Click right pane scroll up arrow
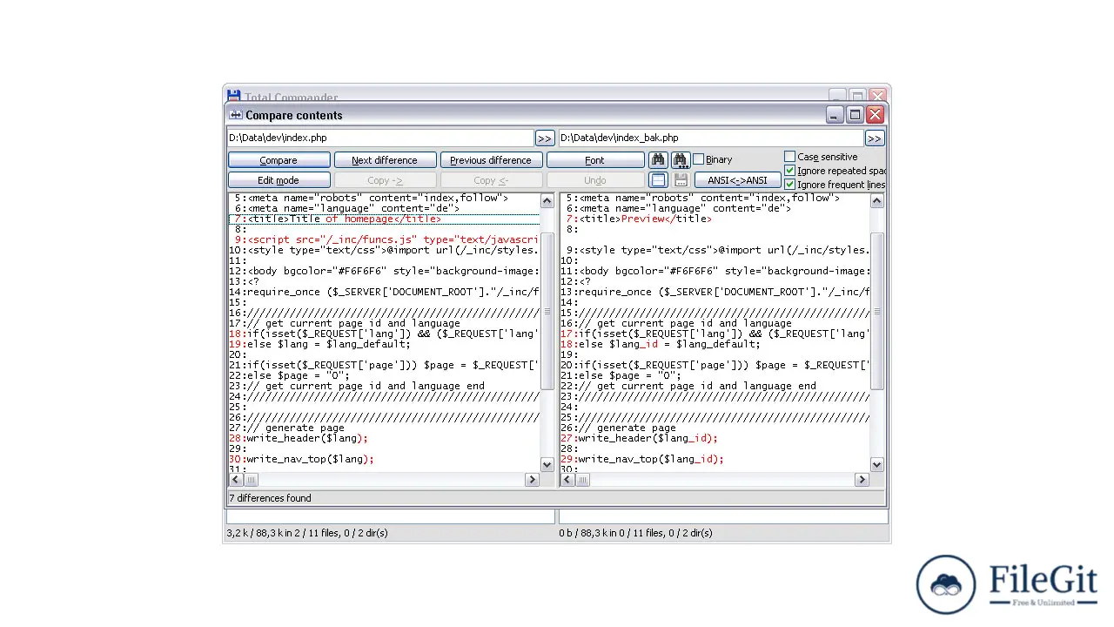Screen dimensions: 1114x627 point(877,201)
